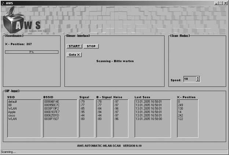Select the '88' SSID entry
229x155 pixels.
(x=10, y=105)
